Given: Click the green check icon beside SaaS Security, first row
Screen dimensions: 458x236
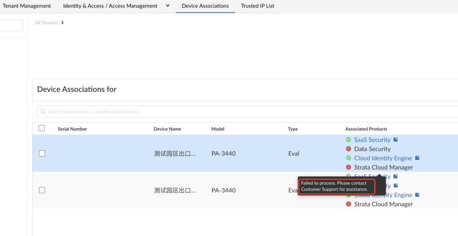Looking at the screenshot, I should tap(348, 140).
